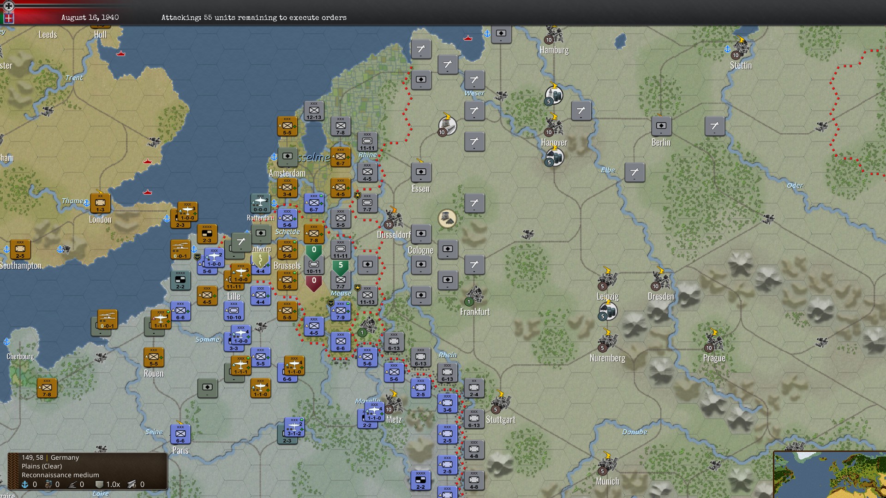Click the anchor icon in info panel
The width and height of the screenshot is (886, 498).
pos(25,484)
